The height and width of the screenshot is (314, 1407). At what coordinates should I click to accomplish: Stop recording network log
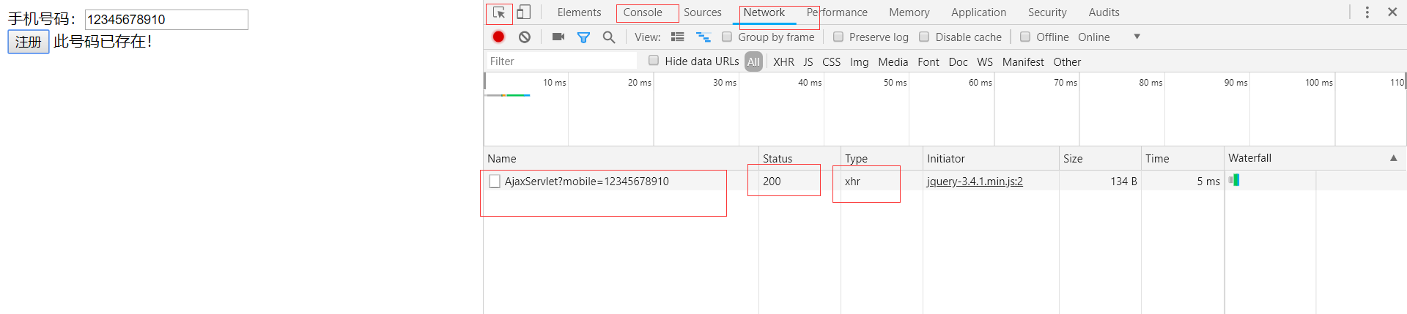498,37
